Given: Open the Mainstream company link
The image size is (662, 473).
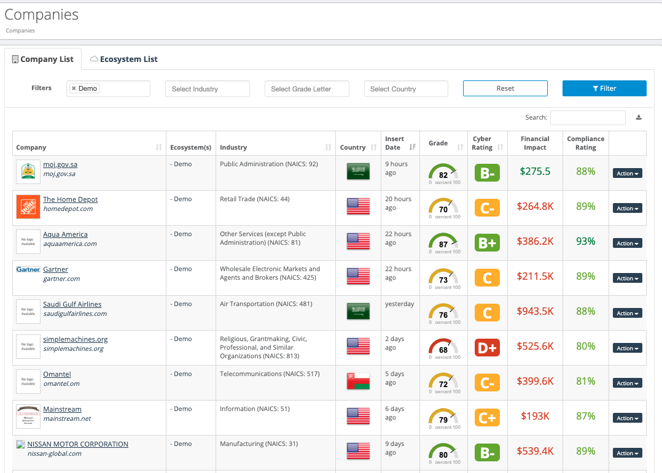Looking at the screenshot, I should (62, 410).
